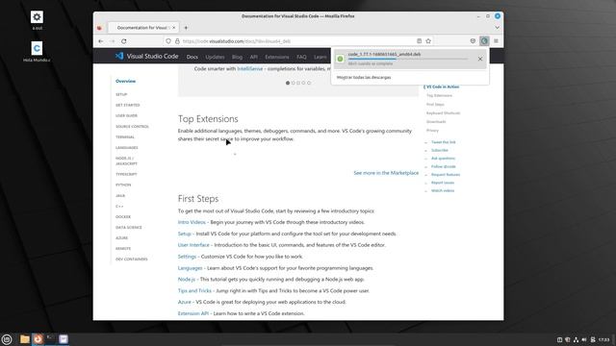Reload the page with refresh icon
This screenshot has height=346, width=616.
pos(124,41)
